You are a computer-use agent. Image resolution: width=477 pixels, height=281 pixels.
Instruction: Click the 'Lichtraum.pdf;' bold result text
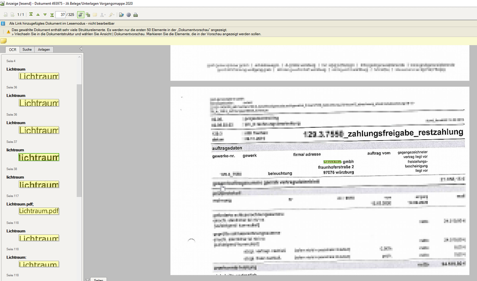[x=20, y=204]
